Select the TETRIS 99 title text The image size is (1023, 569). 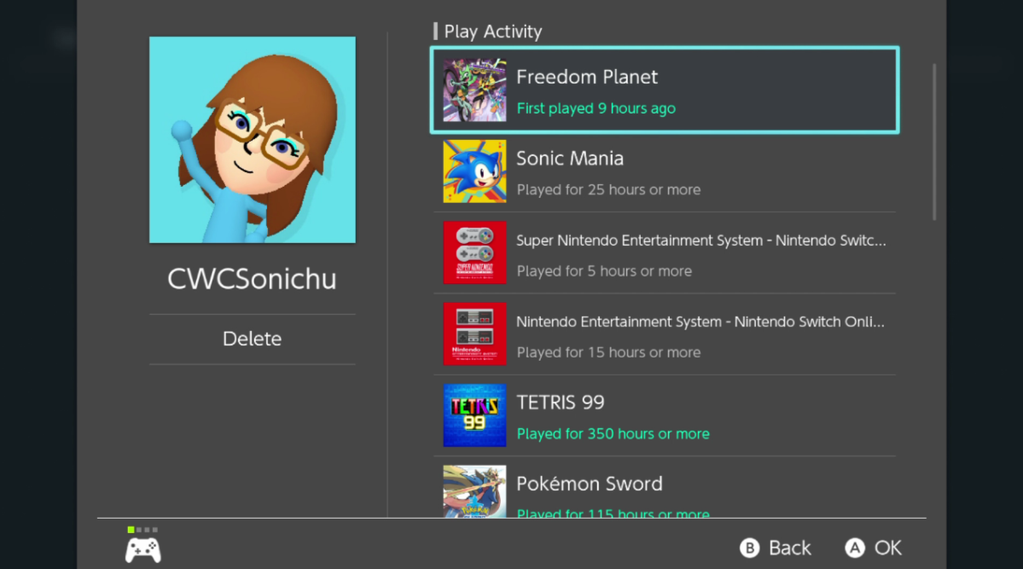(561, 403)
